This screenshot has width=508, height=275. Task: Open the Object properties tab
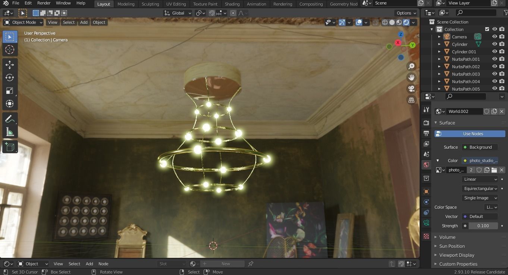[426, 191]
